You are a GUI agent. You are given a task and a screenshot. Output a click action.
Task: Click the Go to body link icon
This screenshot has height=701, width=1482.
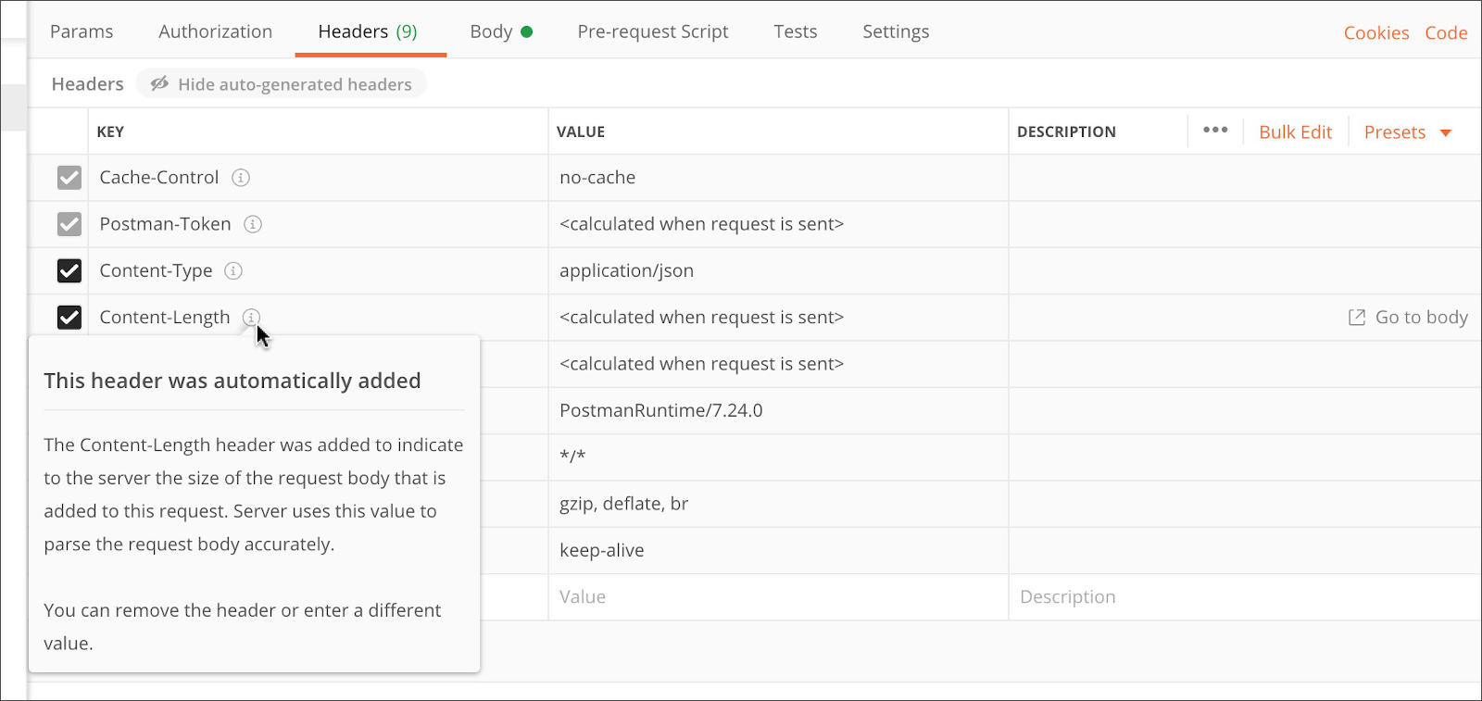[x=1357, y=318]
